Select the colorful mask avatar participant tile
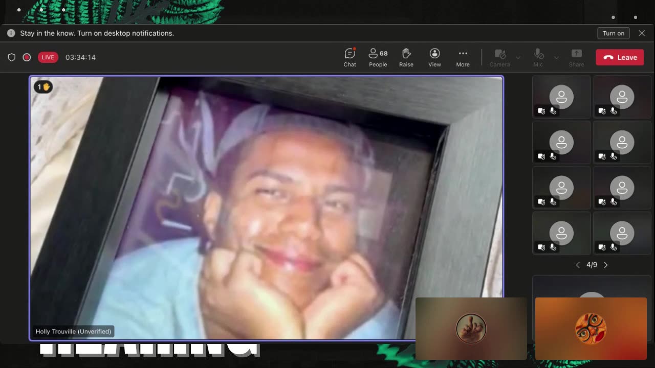 [591, 329]
